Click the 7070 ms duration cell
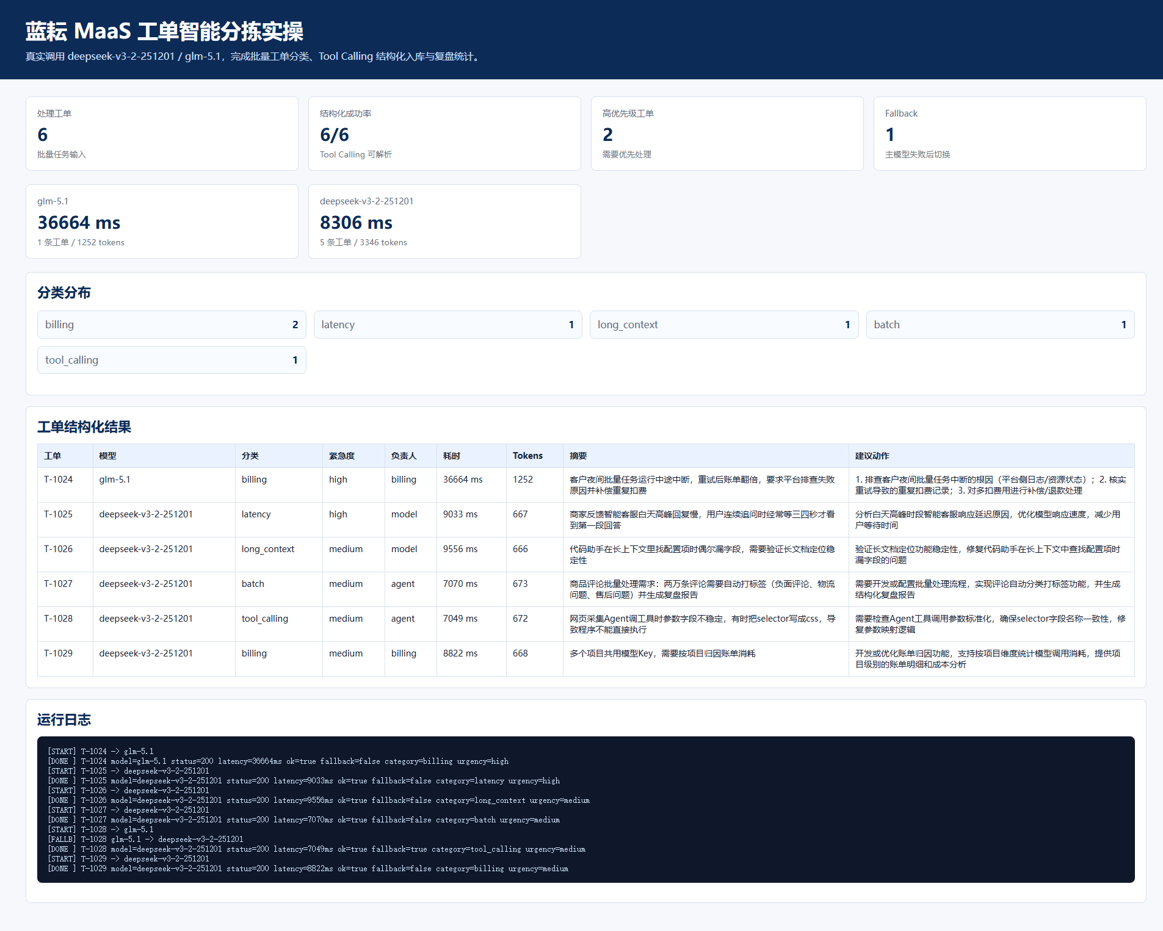The image size is (1163, 931). [471, 589]
